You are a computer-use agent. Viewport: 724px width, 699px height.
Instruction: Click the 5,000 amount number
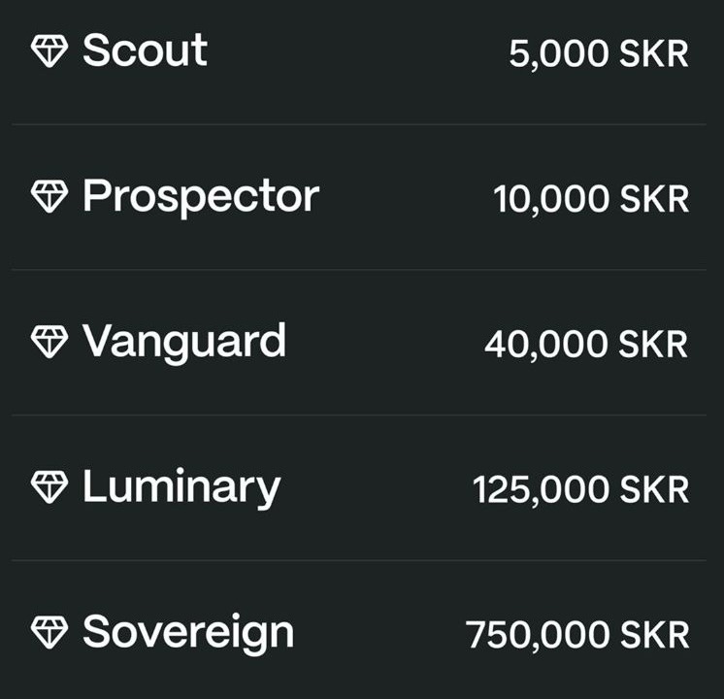coord(559,54)
